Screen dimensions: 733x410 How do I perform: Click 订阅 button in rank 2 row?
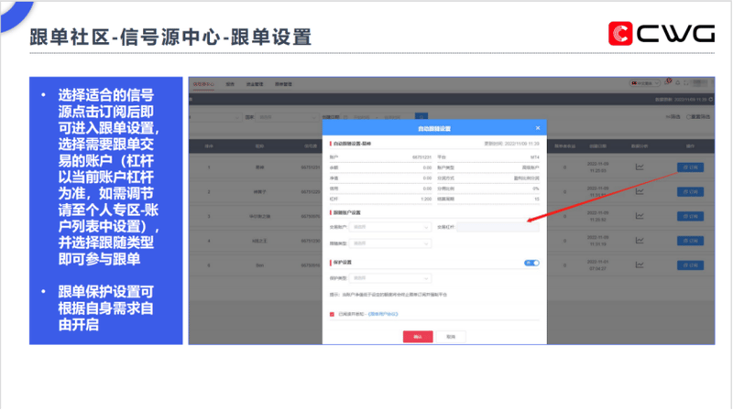(691, 191)
